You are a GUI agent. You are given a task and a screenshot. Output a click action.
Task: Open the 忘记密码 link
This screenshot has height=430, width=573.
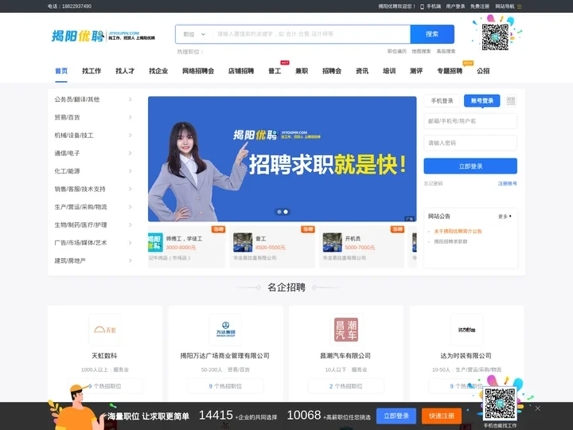433,184
